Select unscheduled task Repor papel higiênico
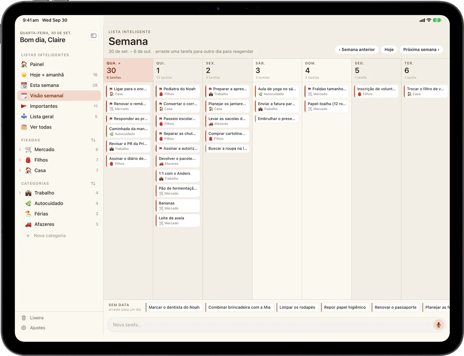This screenshot has width=464, height=356. tap(345, 307)
